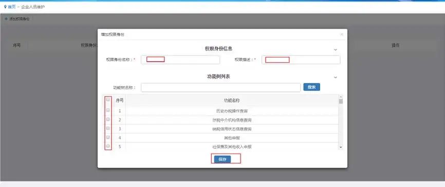
Task: Click the 企业人员维护 breadcrumb text
Action: (33, 7)
